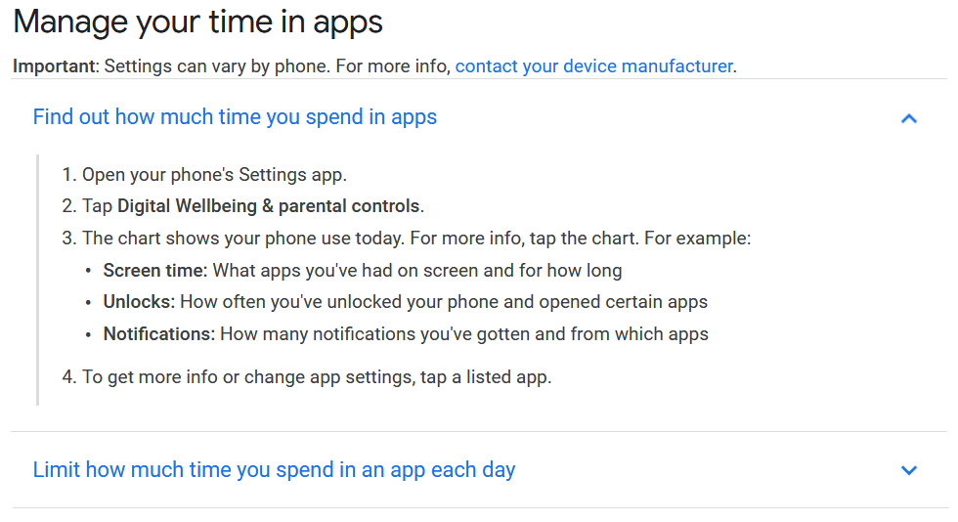The width and height of the screenshot is (958, 522).
Task: Click the bold 'Important' label
Action: pos(55,66)
